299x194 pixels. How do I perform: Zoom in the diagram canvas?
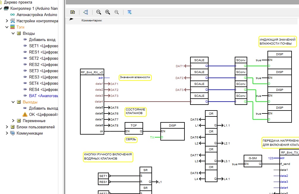point(108,12)
